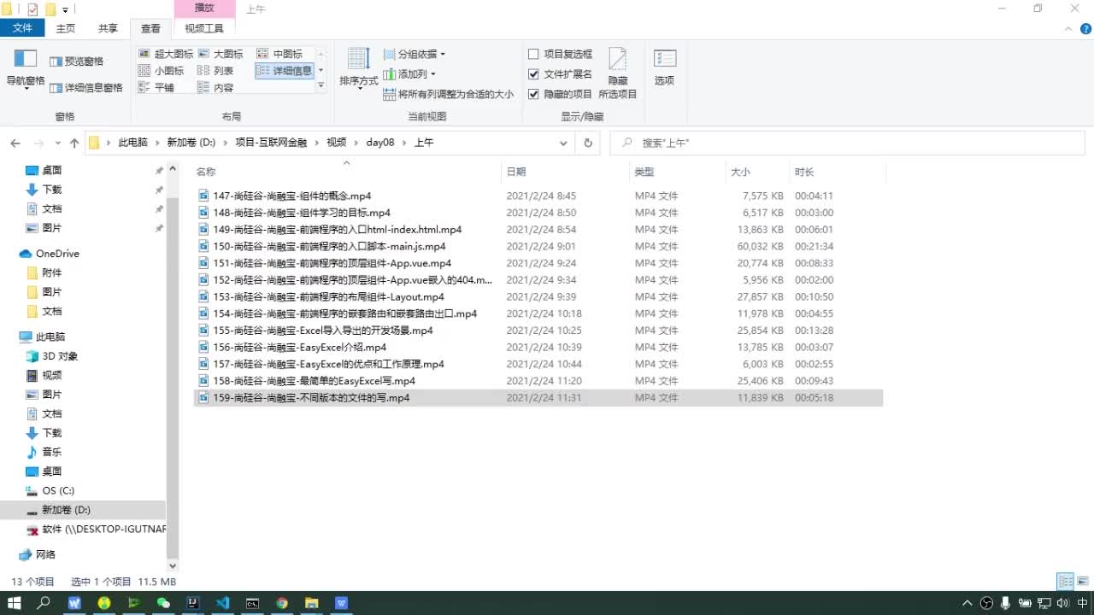
Task: Open folder Options (选项)
Action: (x=664, y=67)
